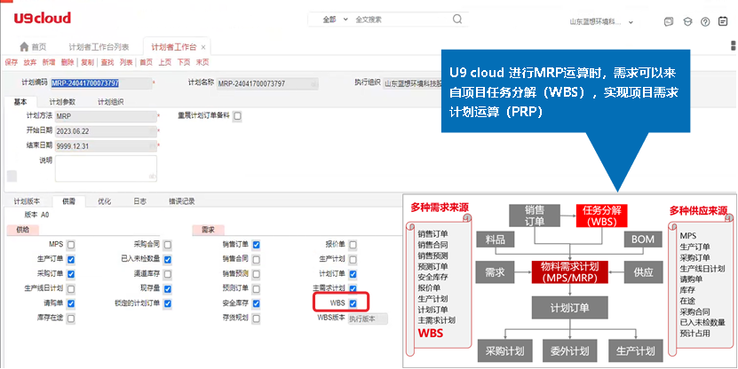This screenshot has height=369, width=738.
Task: Uncheck the 采购订单 supply checkbox
Action: point(70,274)
